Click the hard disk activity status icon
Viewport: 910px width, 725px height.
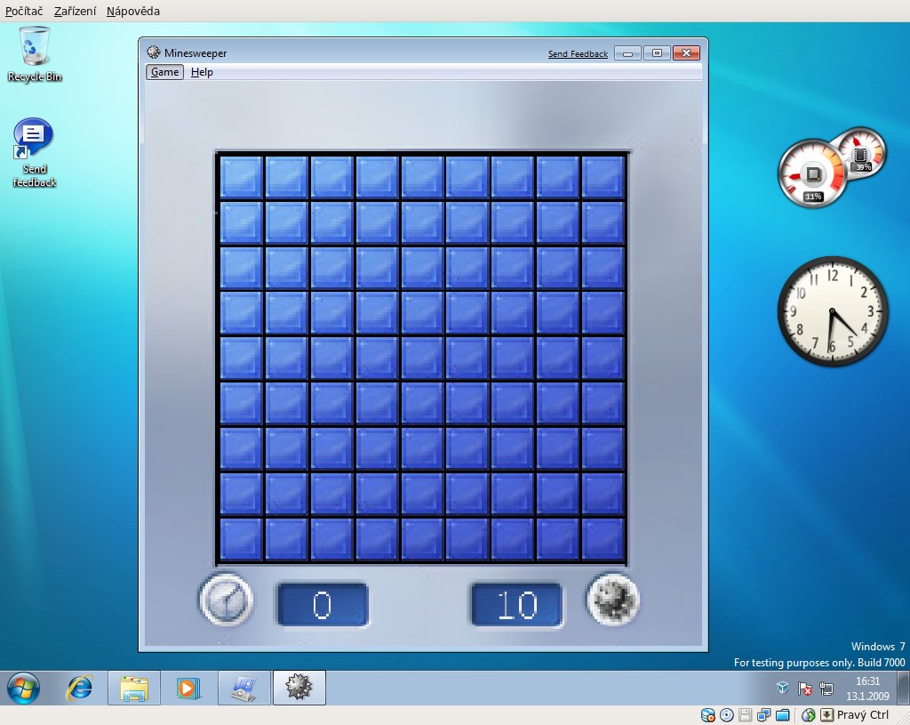click(708, 715)
